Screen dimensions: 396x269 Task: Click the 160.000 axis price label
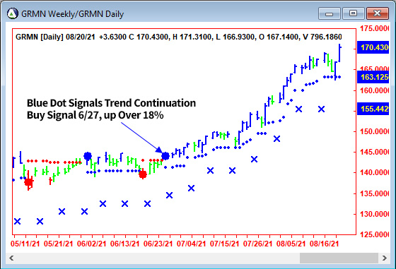(x=374, y=90)
